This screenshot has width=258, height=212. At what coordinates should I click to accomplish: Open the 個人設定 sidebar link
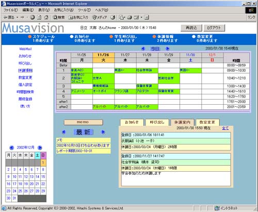click(x=25, y=85)
